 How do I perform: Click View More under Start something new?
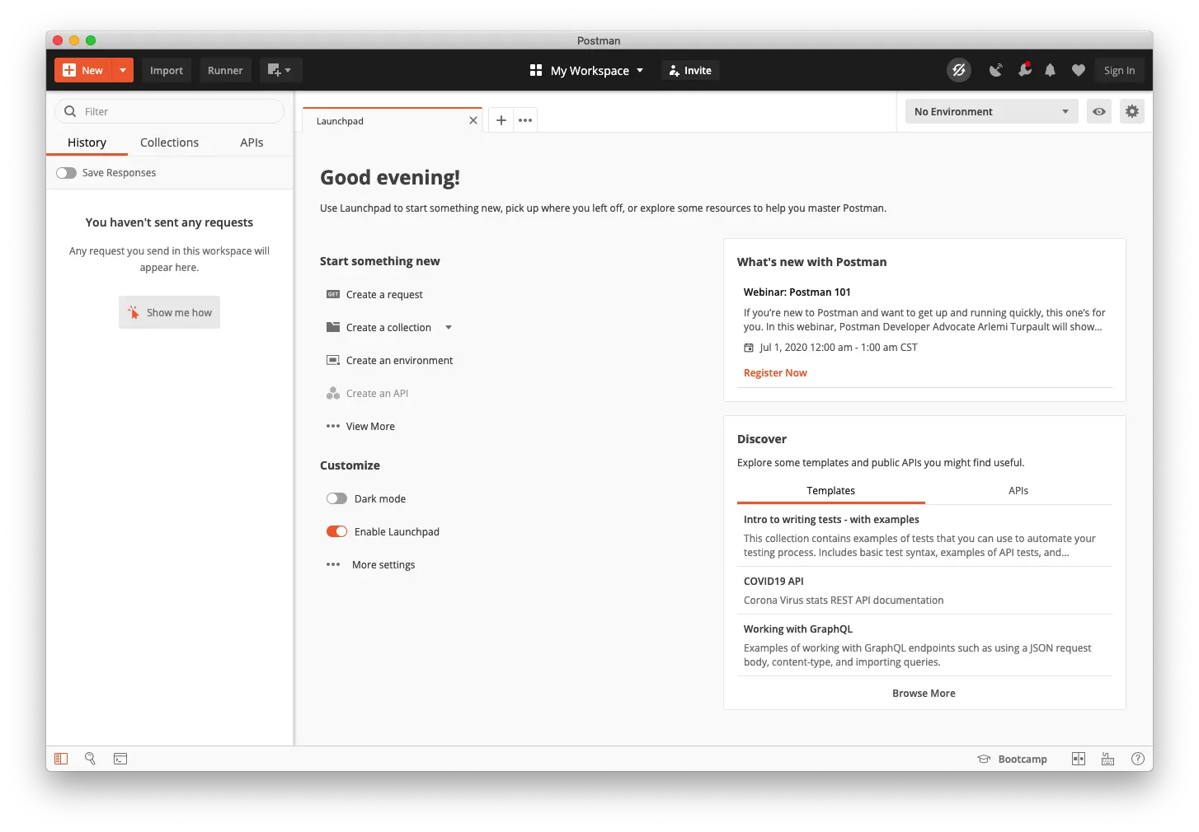point(370,426)
